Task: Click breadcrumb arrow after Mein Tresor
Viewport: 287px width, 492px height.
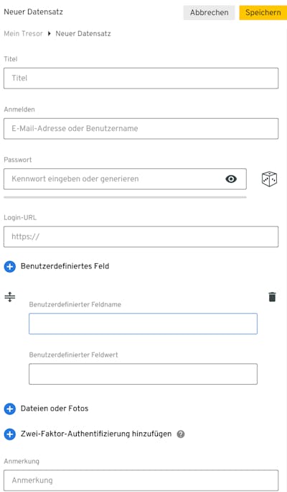Action: [x=49, y=34]
